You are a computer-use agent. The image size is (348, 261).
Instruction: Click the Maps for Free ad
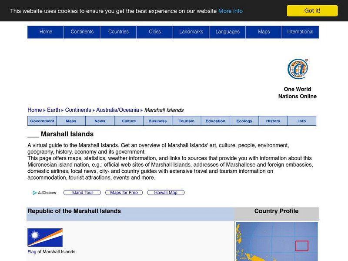coord(124,192)
